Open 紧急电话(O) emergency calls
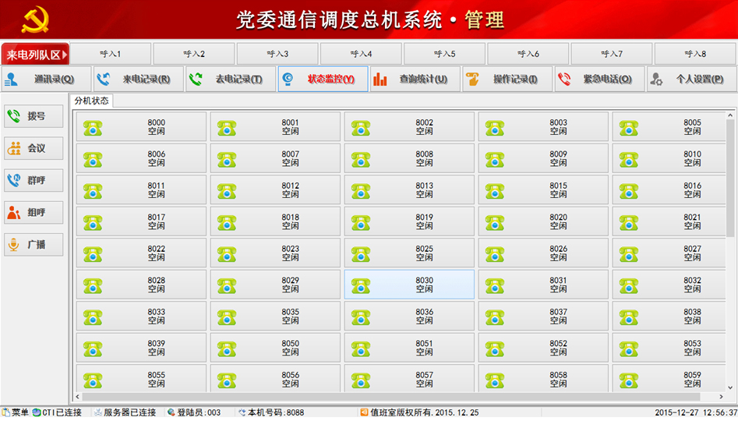 pyautogui.click(x=599, y=79)
